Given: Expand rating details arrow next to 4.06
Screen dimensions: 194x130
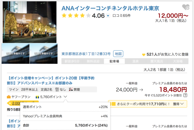Looking at the screenshot, I should 108,16.
